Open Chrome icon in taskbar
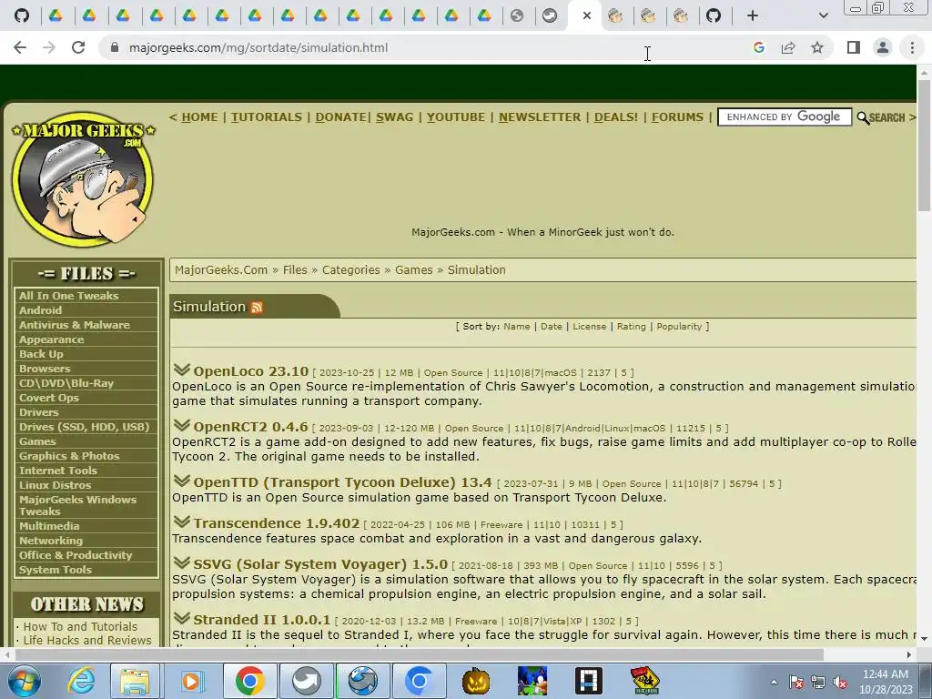932x699 pixels. pos(249,681)
